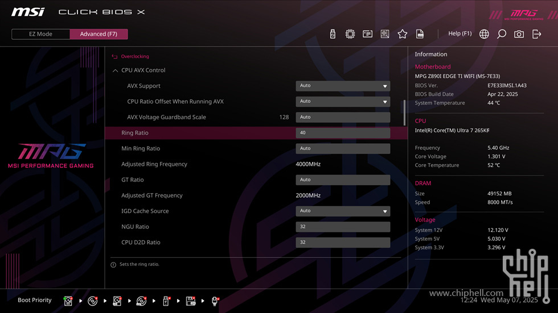Image resolution: width=558 pixels, height=313 pixels.
Task: Select the NGU Ratio label
Action: [x=136, y=227]
